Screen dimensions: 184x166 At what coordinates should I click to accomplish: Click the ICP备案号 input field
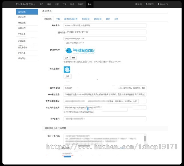pyautogui.click(x=105, y=119)
